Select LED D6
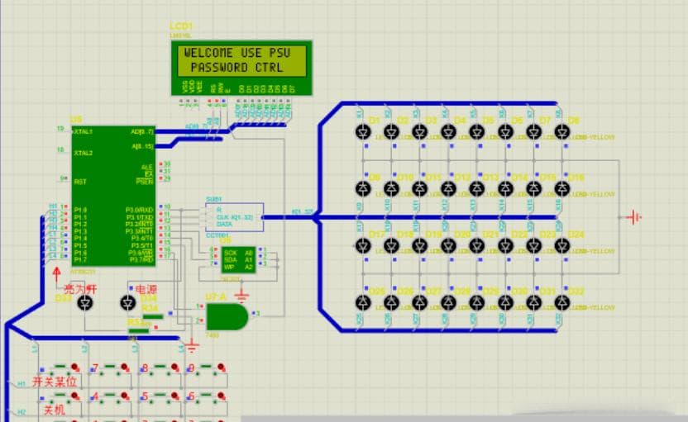 coord(505,131)
